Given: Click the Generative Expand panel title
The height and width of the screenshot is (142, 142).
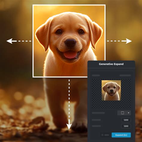Looking at the screenshot, I should tap(111, 64).
